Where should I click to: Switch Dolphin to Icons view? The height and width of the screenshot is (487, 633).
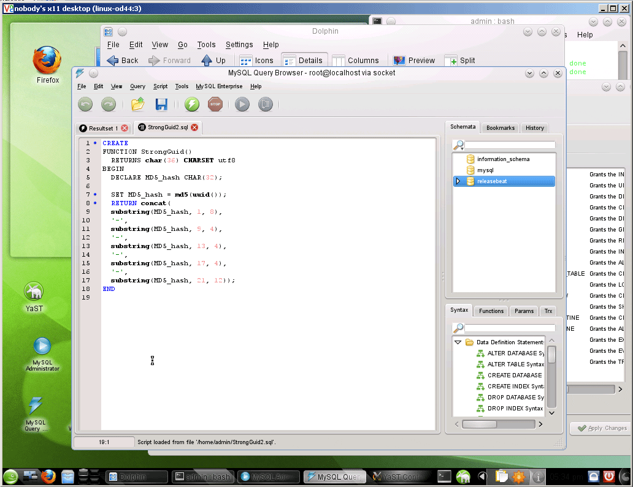click(x=256, y=61)
